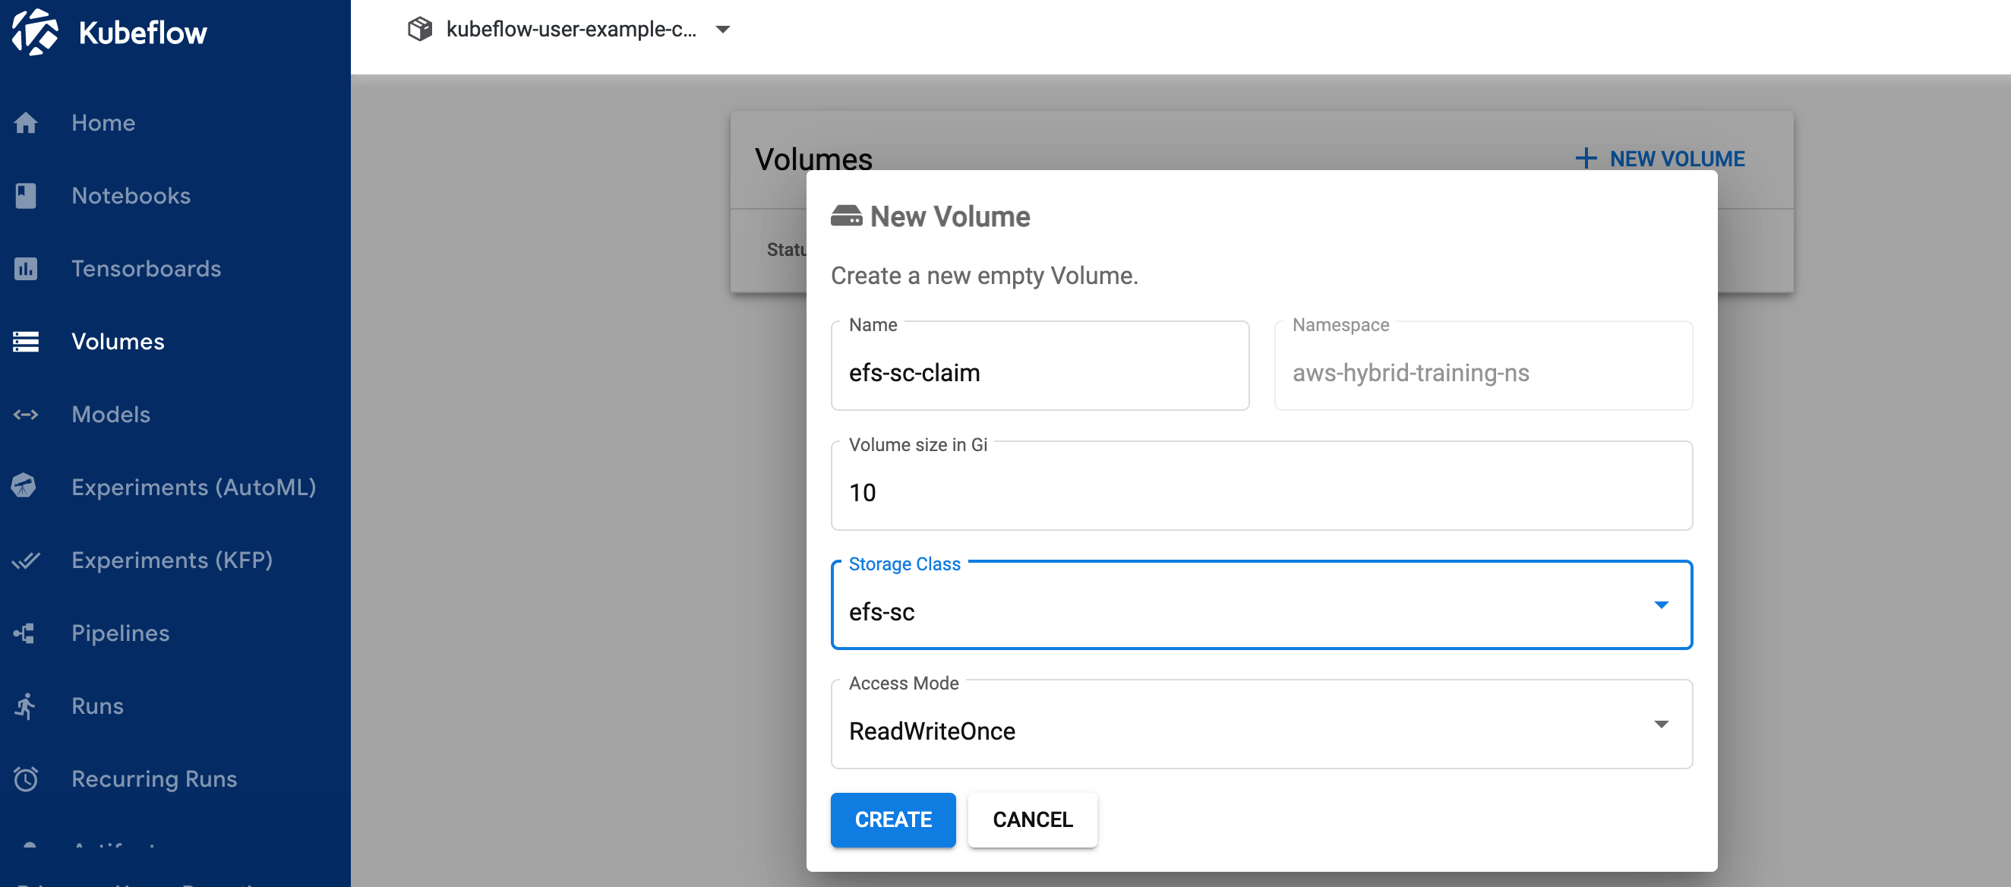Click the Volume size in Gi field
2011x887 pixels.
pyautogui.click(x=1261, y=492)
